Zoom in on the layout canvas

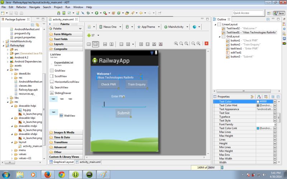click(x=198, y=43)
